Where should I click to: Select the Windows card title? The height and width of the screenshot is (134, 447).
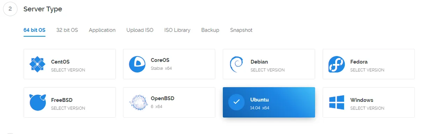[362, 100]
